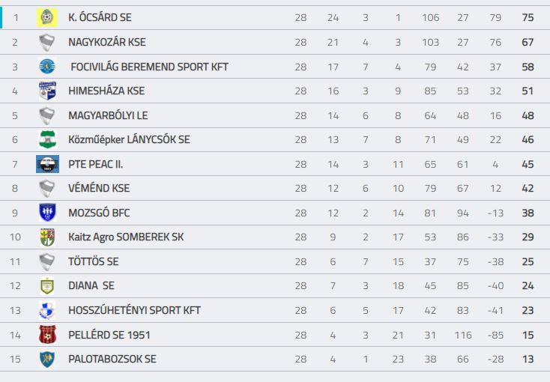Open the MAGYARBÓLYI LE team link
The width and height of the screenshot is (550, 382).
pos(108,115)
